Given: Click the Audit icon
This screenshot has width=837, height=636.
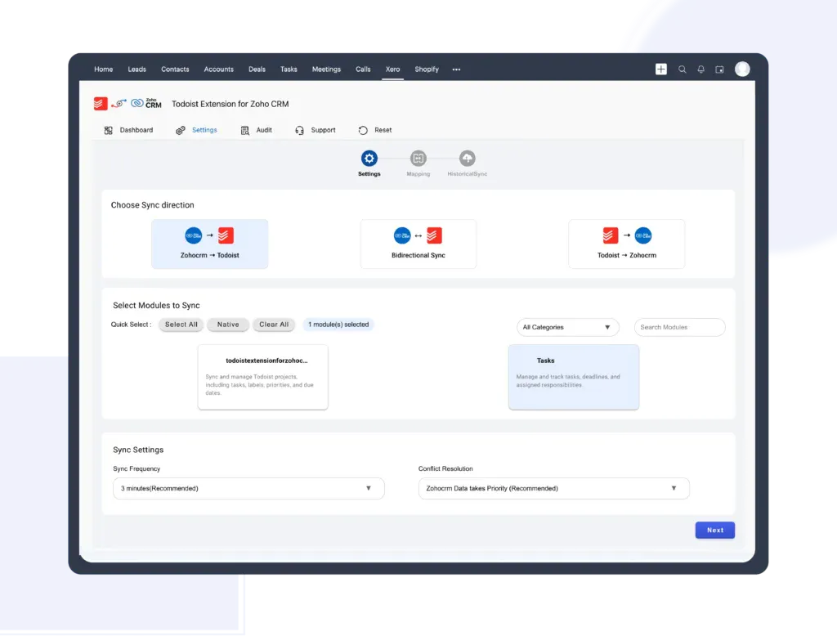Looking at the screenshot, I should 244,130.
